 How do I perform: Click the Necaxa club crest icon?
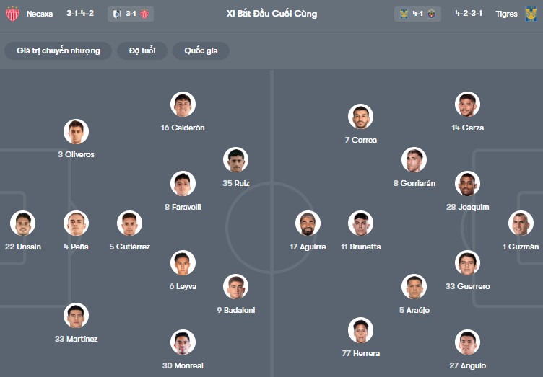[12, 14]
